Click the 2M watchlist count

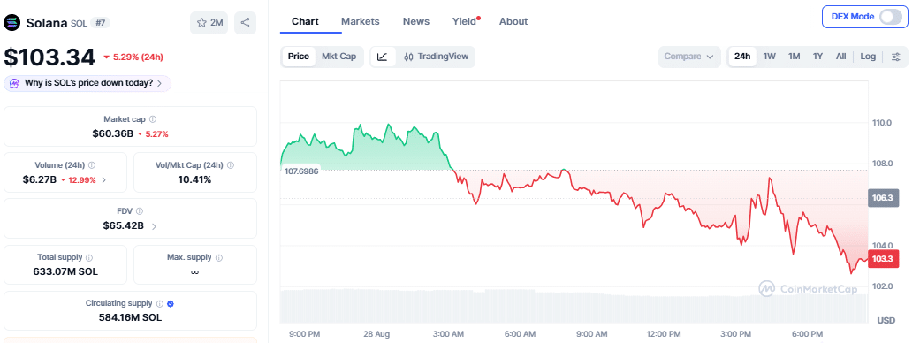217,23
